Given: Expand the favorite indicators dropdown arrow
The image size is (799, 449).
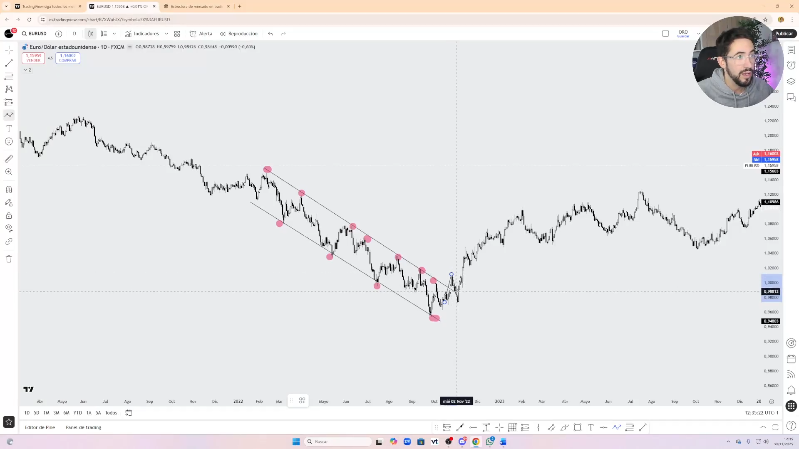Looking at the screenshot, I should point(166,34).
